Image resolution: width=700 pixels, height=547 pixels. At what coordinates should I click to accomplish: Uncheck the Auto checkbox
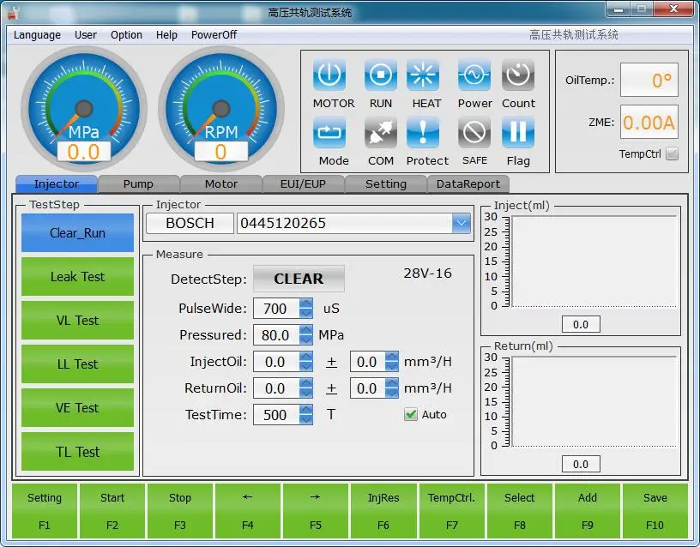tap(411, 414)
